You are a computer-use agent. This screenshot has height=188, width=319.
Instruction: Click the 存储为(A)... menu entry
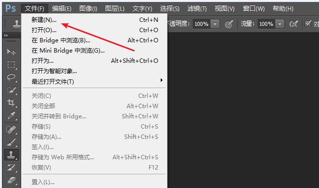coord(94,137)
